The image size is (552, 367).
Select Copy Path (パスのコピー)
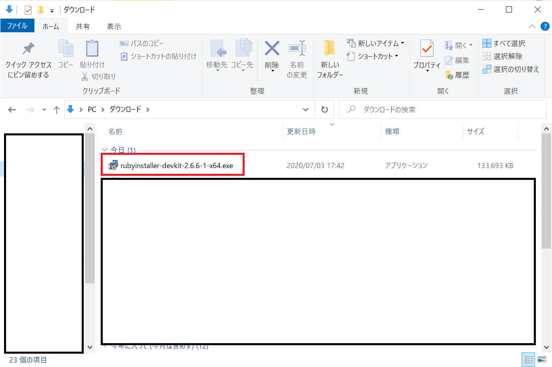[x=142, y=43]
